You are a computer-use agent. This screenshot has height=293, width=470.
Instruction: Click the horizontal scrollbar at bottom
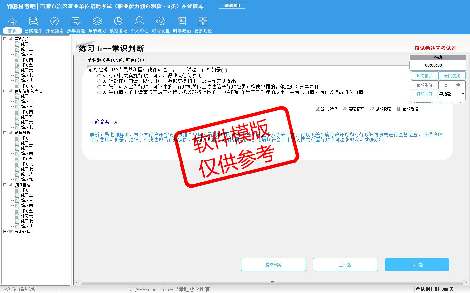pyautogui.click(x=272, y=282)
